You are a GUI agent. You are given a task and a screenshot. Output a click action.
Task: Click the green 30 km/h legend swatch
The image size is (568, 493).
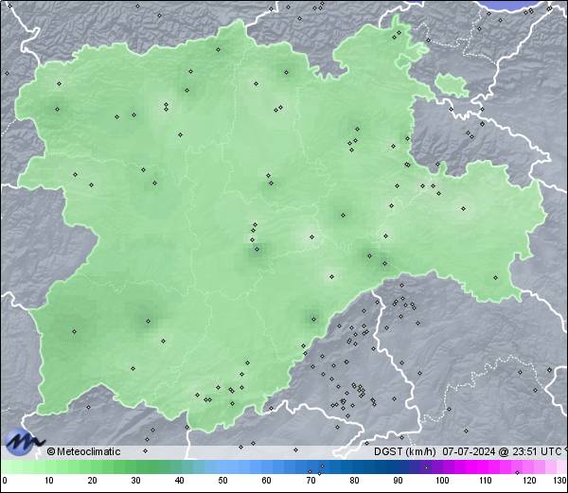(x=135, y=467)
